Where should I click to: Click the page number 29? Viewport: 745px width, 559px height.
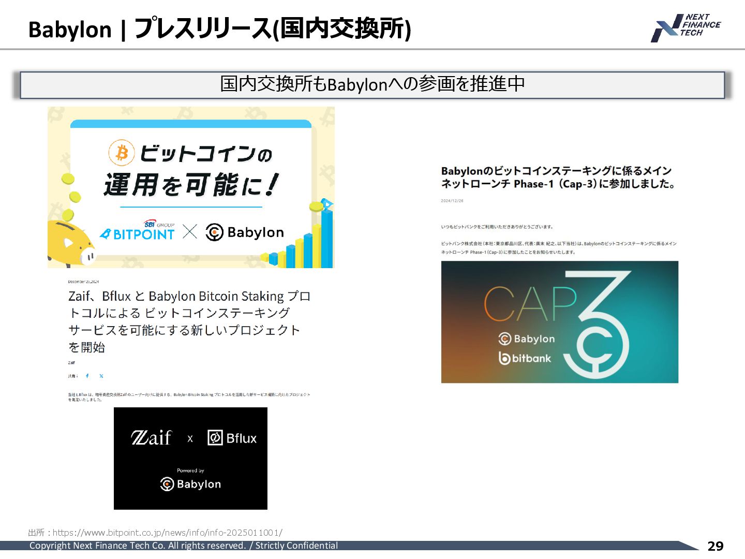tap(715, 546)
